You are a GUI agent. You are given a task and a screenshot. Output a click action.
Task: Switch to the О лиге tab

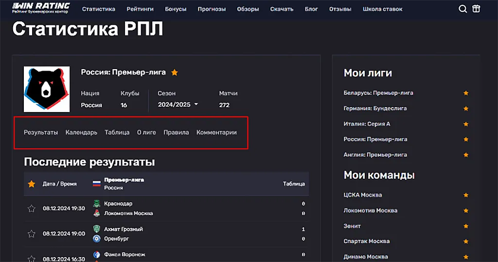click(146, 132)
